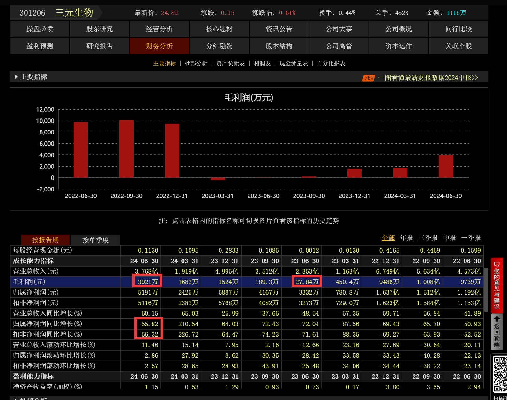Go to 资讯公告 tab
The width and height of the screenshot is (507, 400).
point(279,29)
